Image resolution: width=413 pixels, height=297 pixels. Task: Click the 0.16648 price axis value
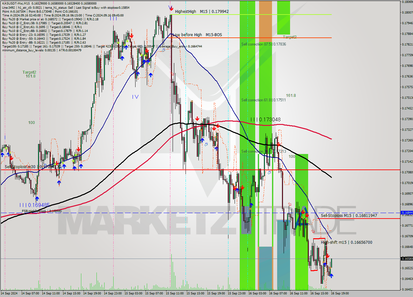tap(408, 247)
